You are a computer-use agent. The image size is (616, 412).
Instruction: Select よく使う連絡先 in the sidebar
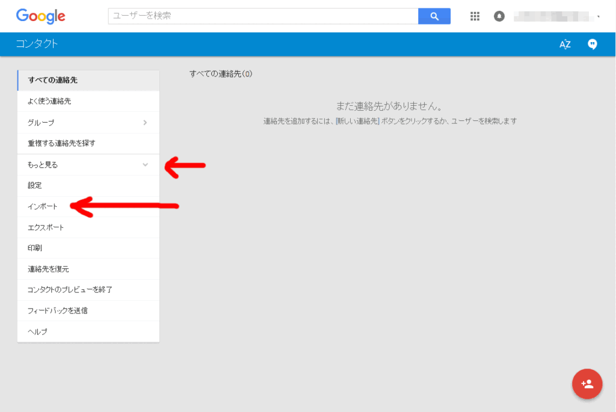[x=49, y=101]
